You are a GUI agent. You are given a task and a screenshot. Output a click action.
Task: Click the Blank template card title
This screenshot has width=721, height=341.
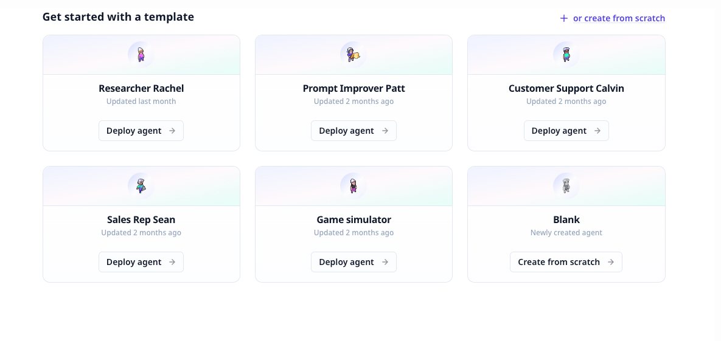(566, 219)
